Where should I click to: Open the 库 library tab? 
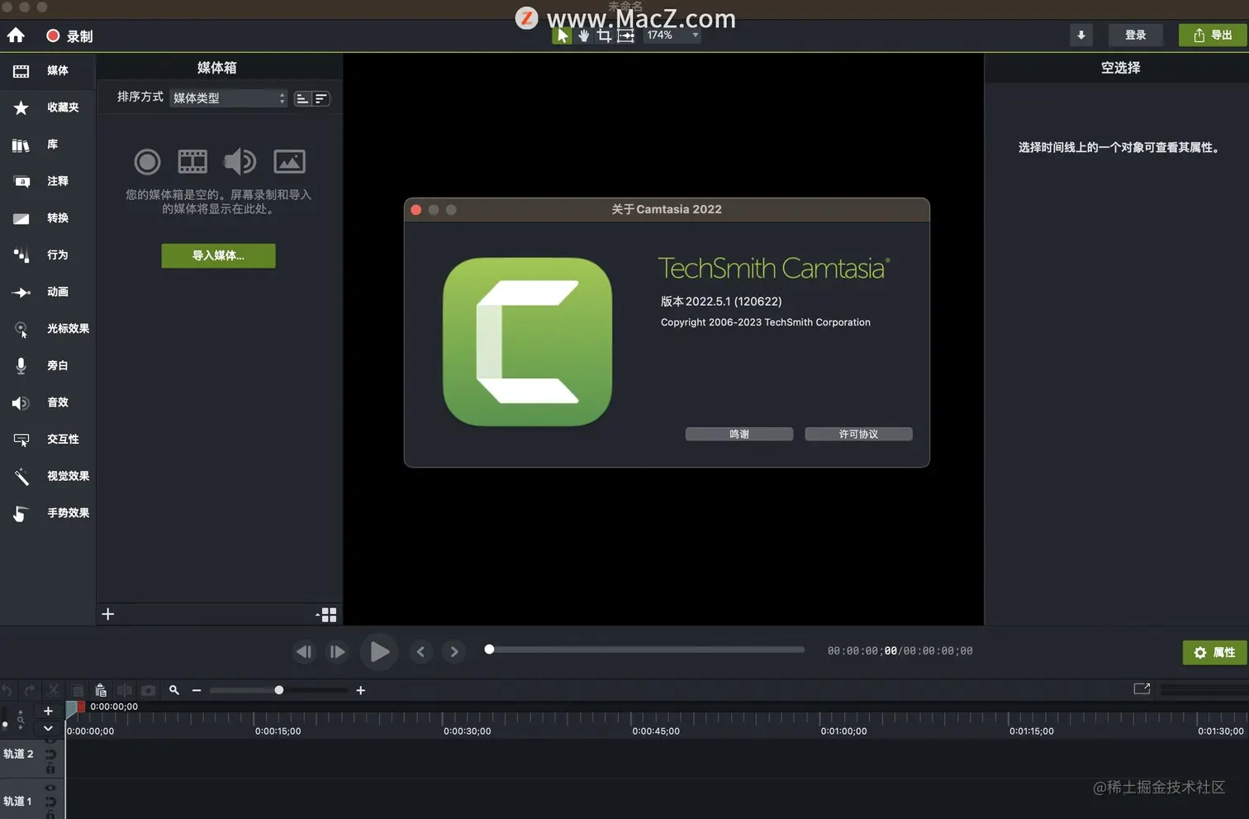(48, 145)
